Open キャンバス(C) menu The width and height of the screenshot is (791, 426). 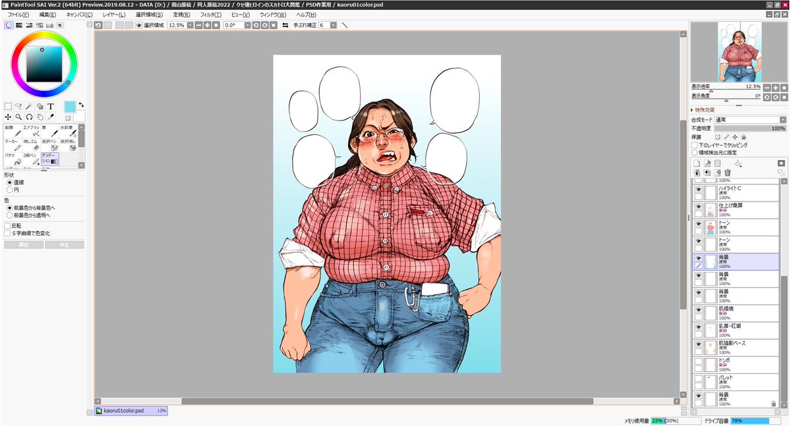[x=80, y=14]
